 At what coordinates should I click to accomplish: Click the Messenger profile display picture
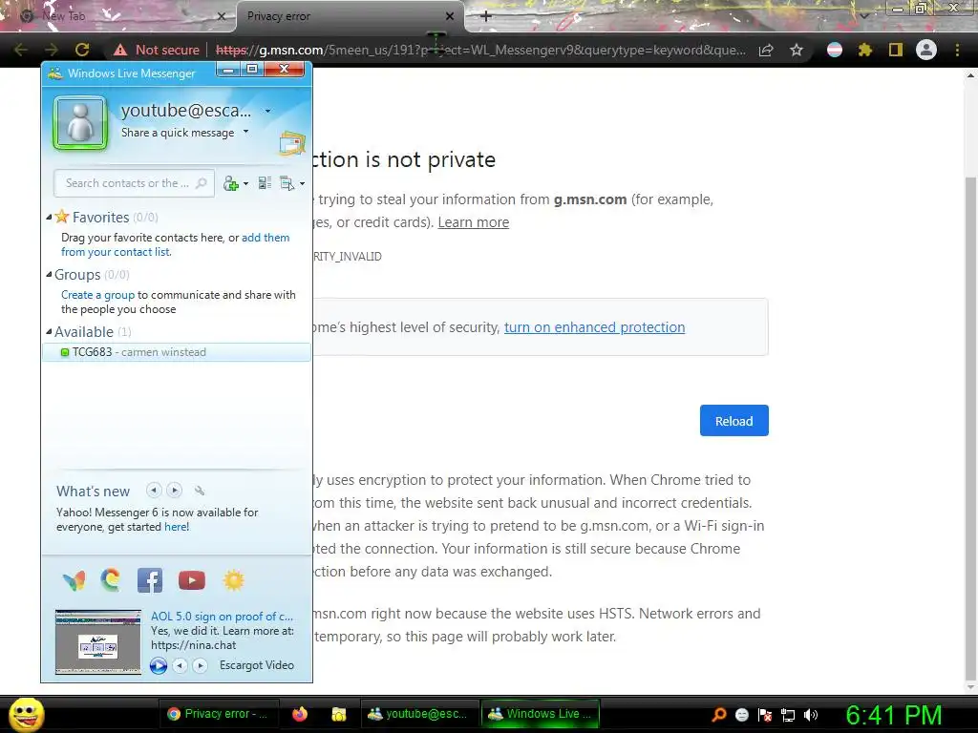[80, 123]
